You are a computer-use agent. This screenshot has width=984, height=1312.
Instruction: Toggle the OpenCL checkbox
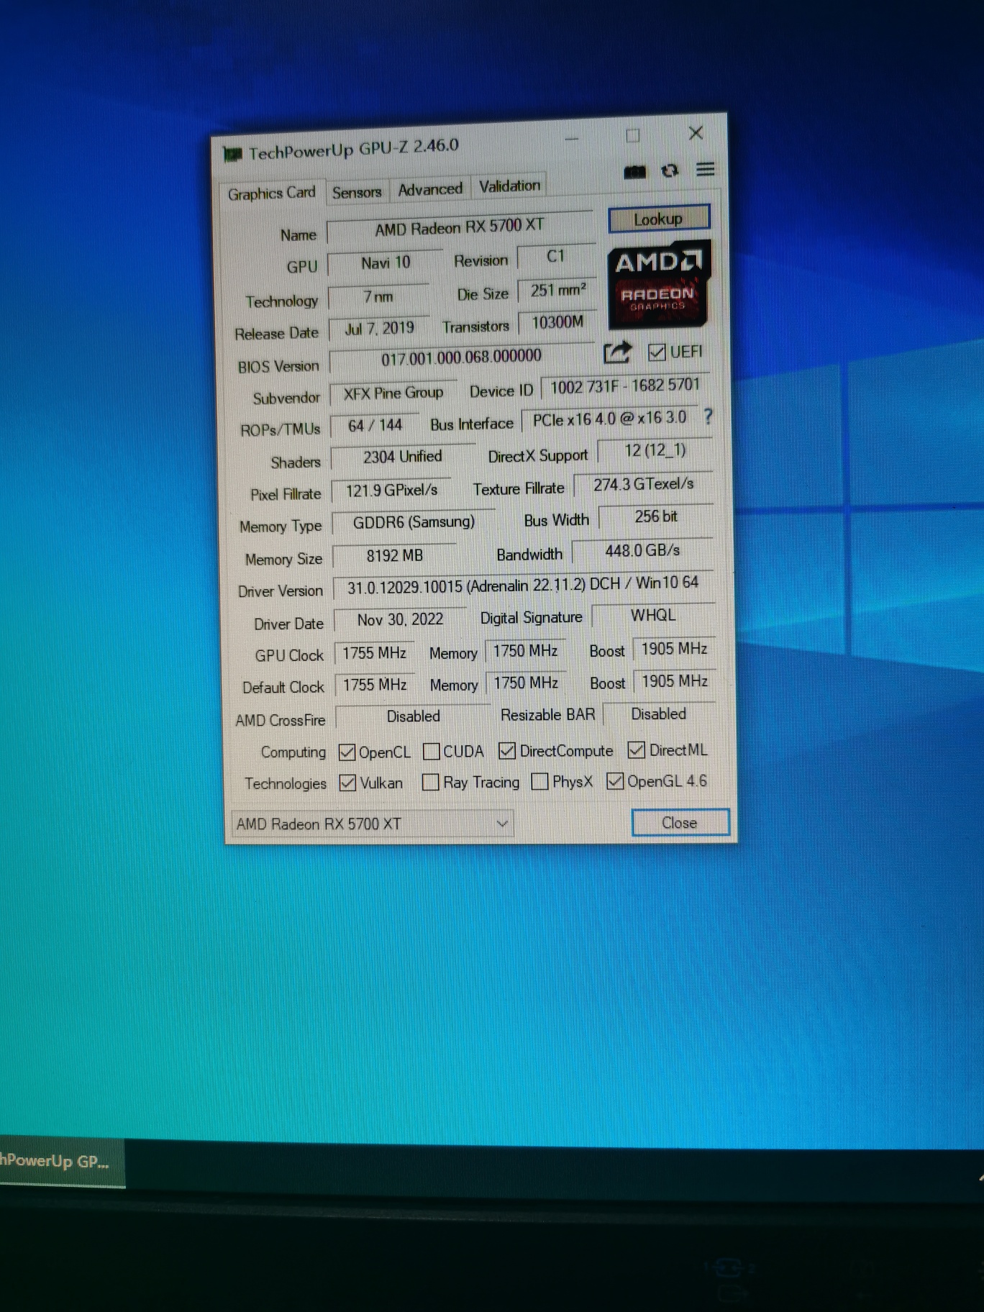[347, 752]
